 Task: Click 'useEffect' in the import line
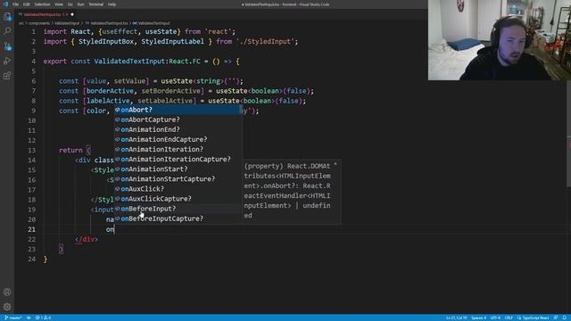pos(120,32)
